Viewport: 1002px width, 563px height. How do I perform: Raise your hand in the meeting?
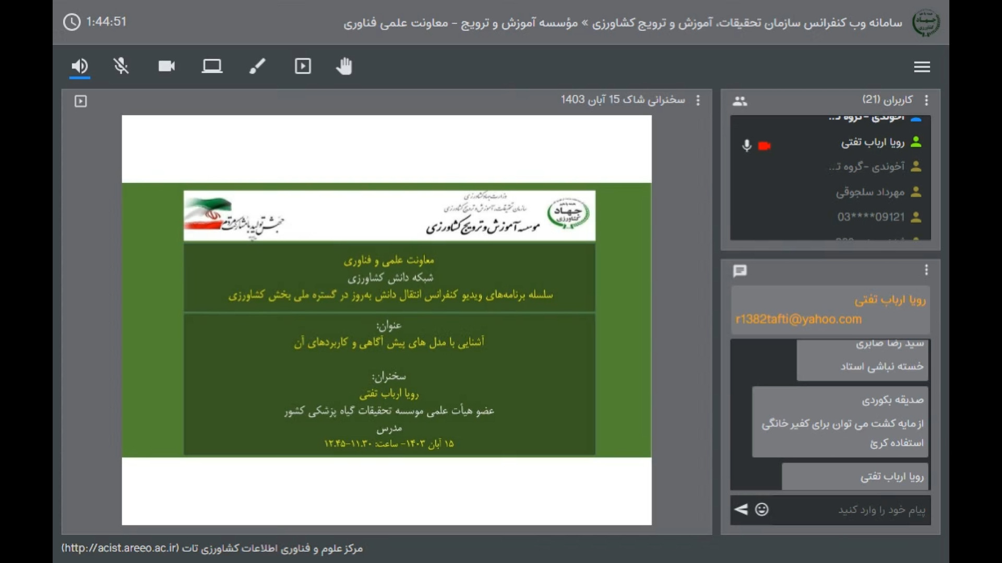click(x=344, y=66)
